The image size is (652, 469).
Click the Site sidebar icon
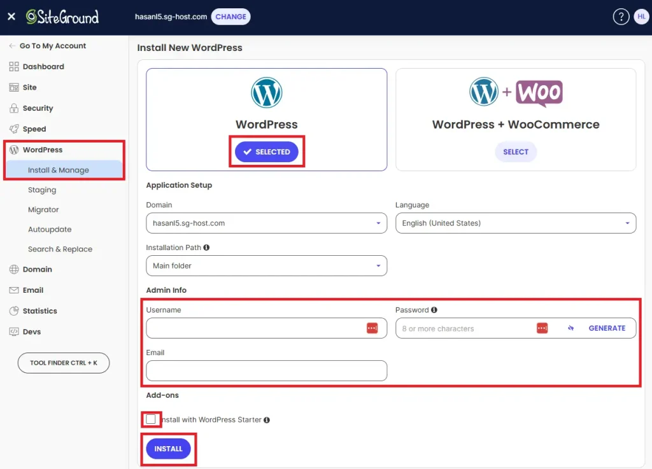tap(14, 87)
